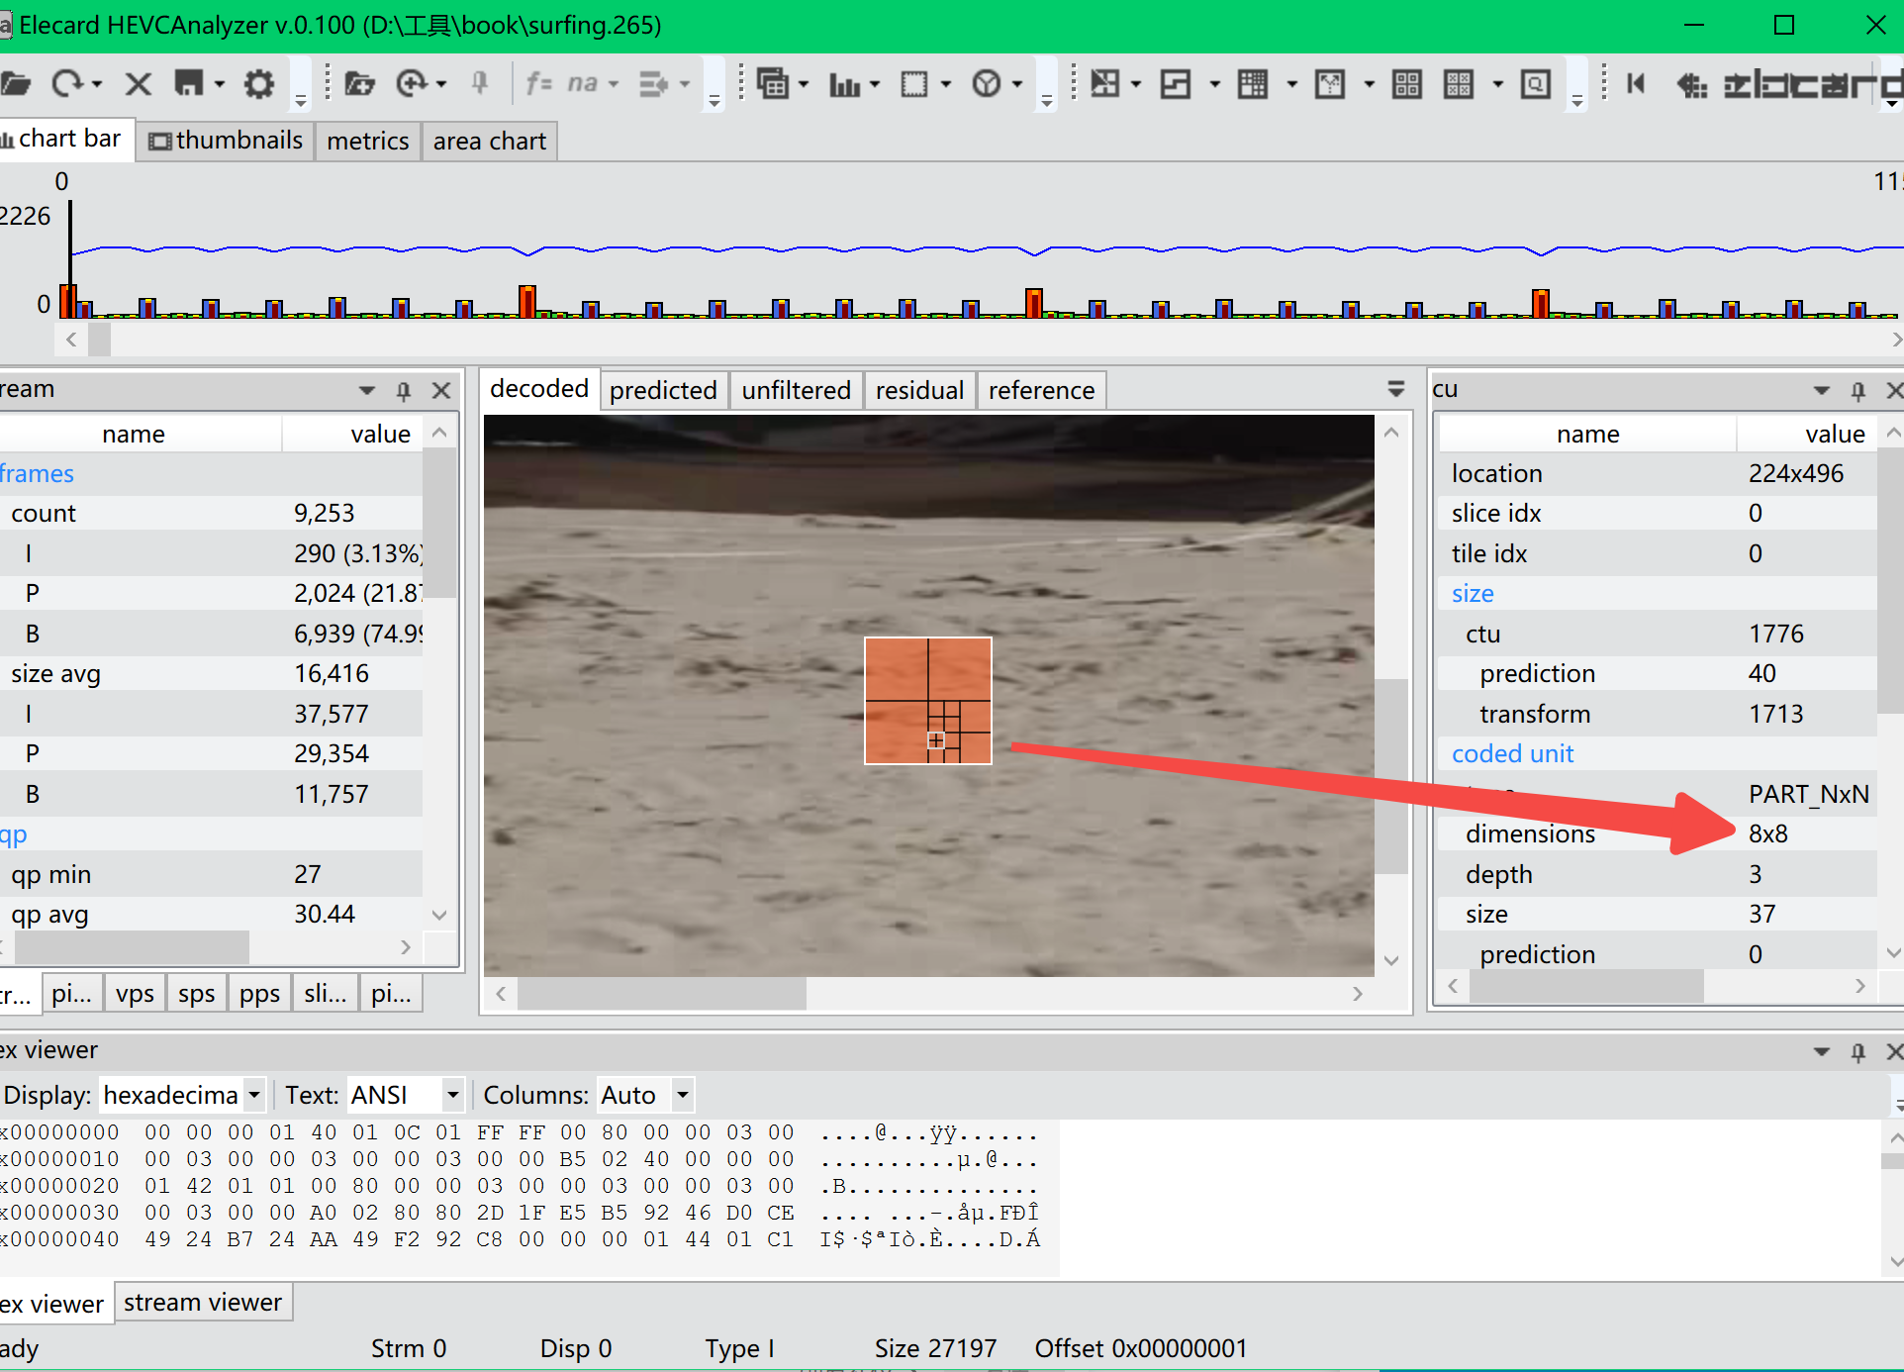The width and height of the screenshot is (1904, 1372).
Task: Toggle pin on the stream panel
Action: (x=404, y=391)
